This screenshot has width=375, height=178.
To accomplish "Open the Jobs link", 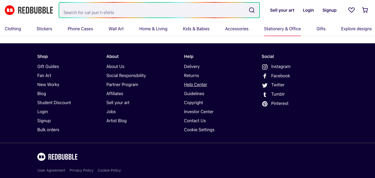I will pyautogui.click(x=111, y=112).
